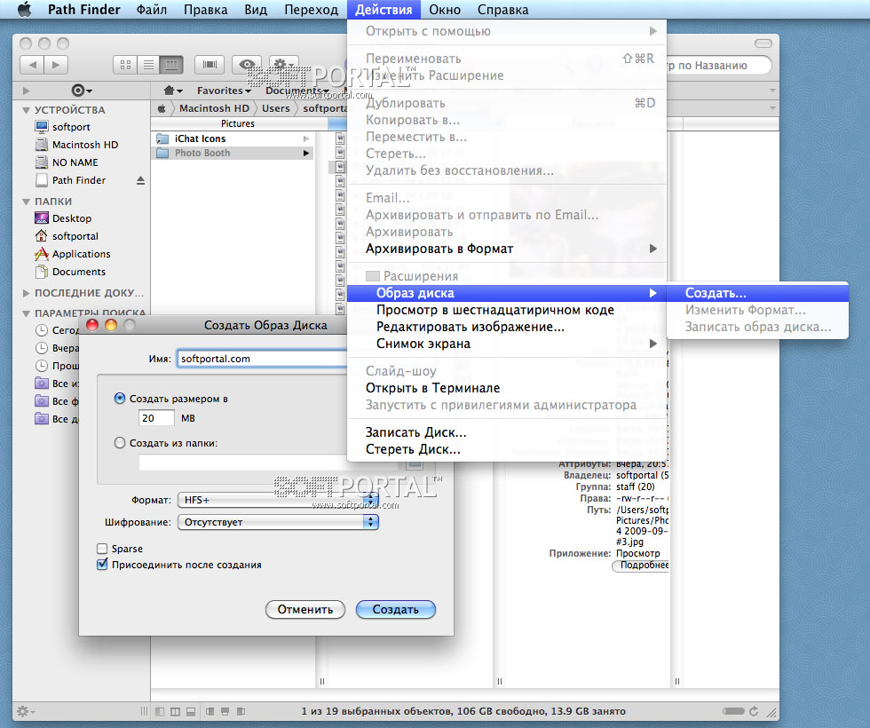Click Users in the path bar
Image resolution: width=870 pixels, height=728 pixels.
pos(276,108)
